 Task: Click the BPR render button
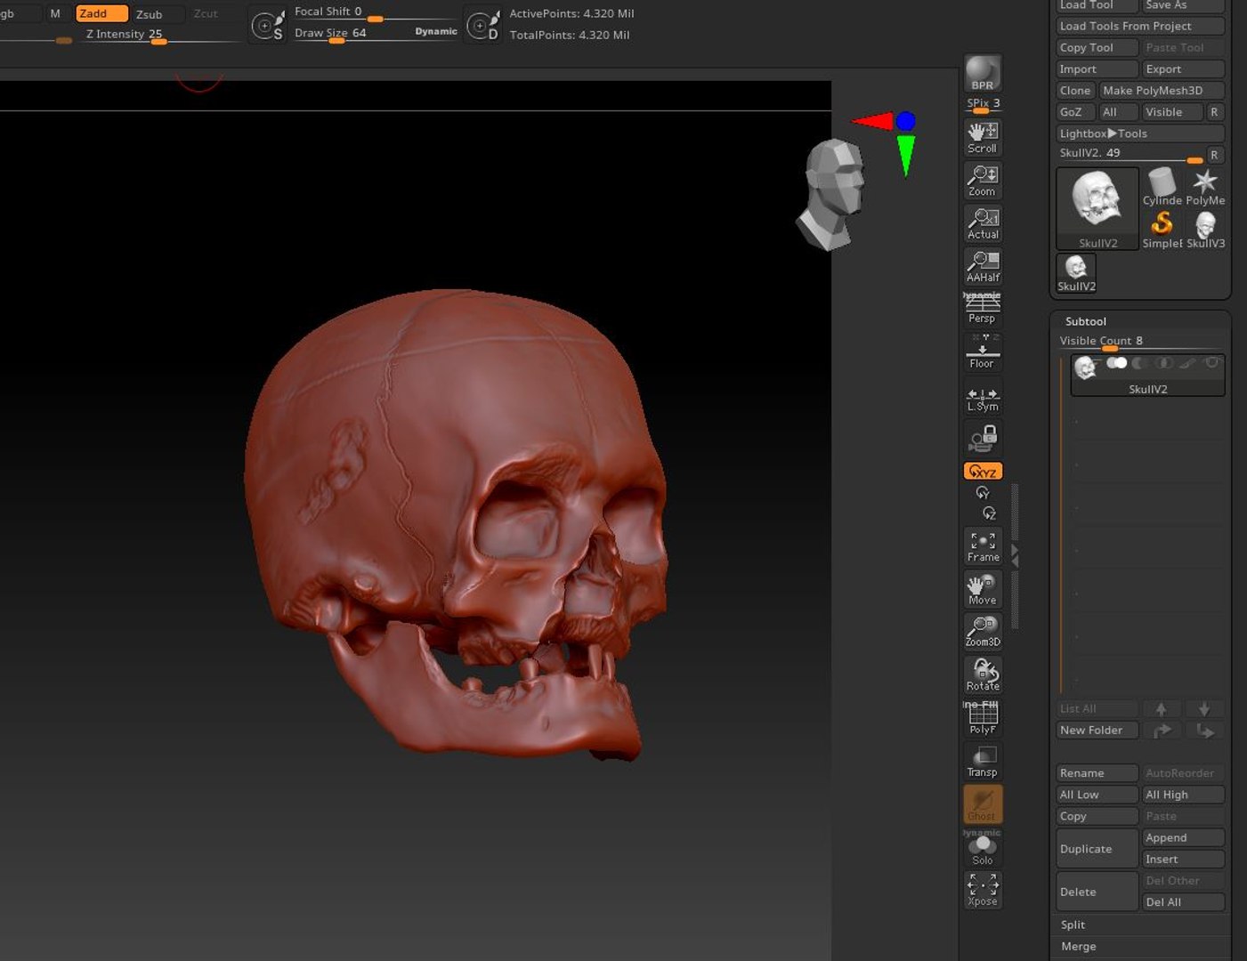[983, 74]
